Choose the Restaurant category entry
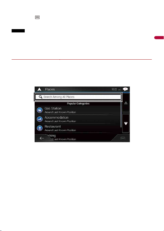164x231 pixels. click(x=78, y=128)
